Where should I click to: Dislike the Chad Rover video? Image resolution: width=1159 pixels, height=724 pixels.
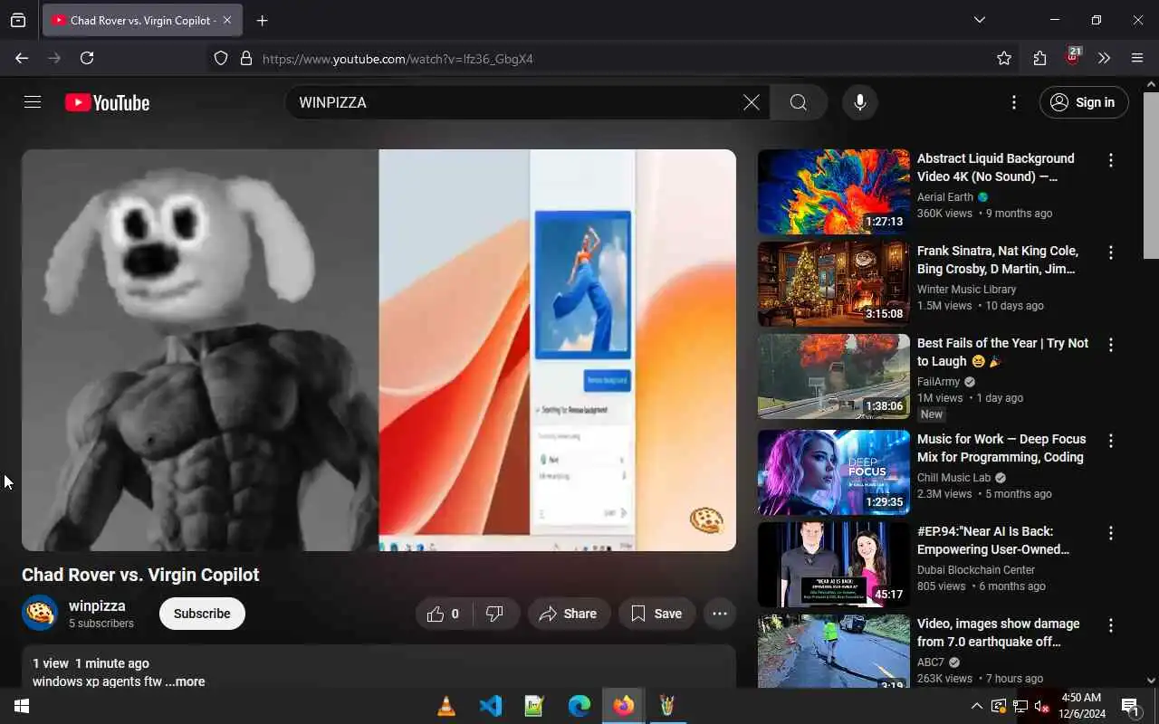(x=495, y=614)
